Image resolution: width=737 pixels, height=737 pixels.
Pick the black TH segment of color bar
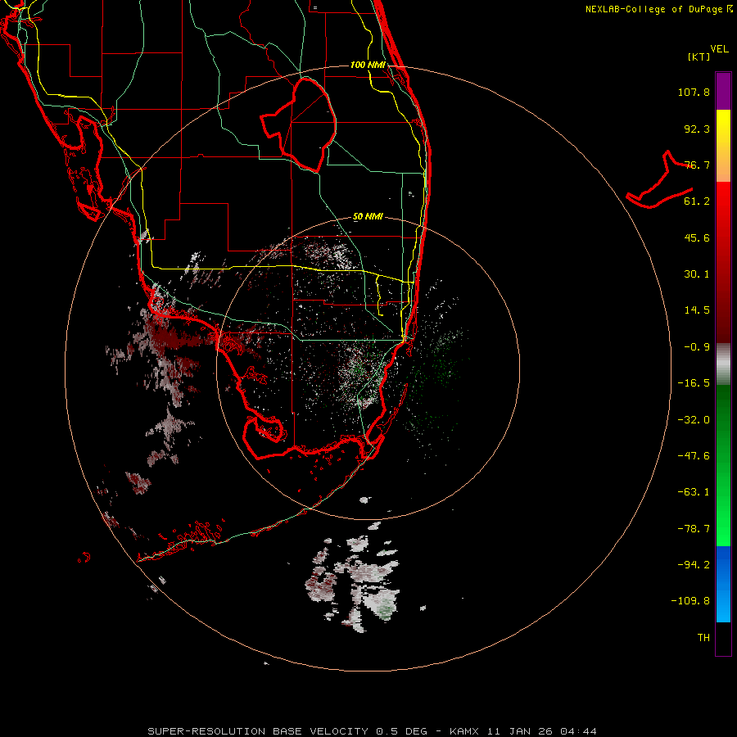[x=723, y=638]
